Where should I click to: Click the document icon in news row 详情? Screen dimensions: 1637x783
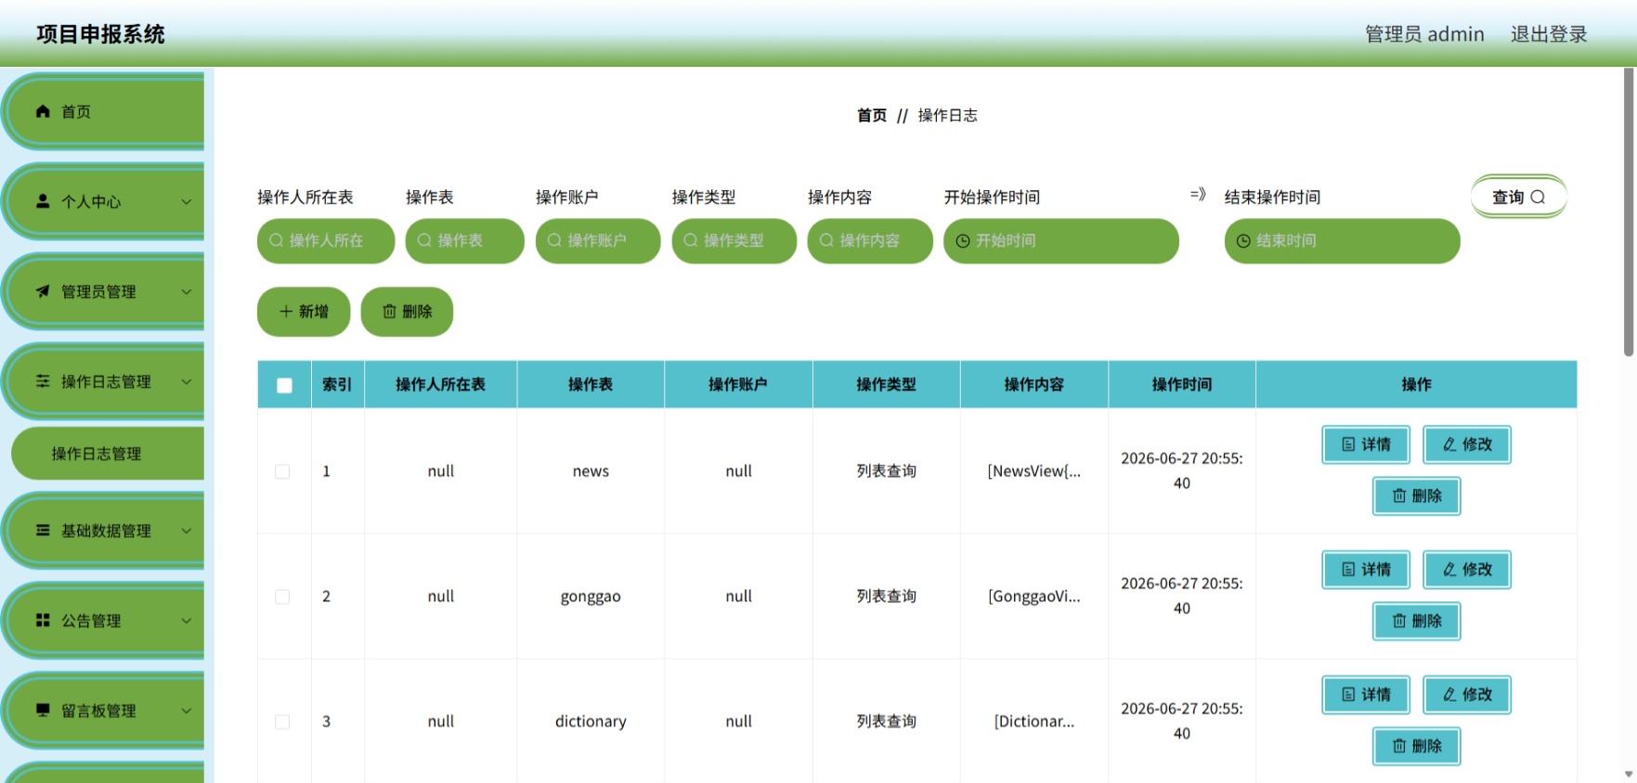click(1348, 444)
